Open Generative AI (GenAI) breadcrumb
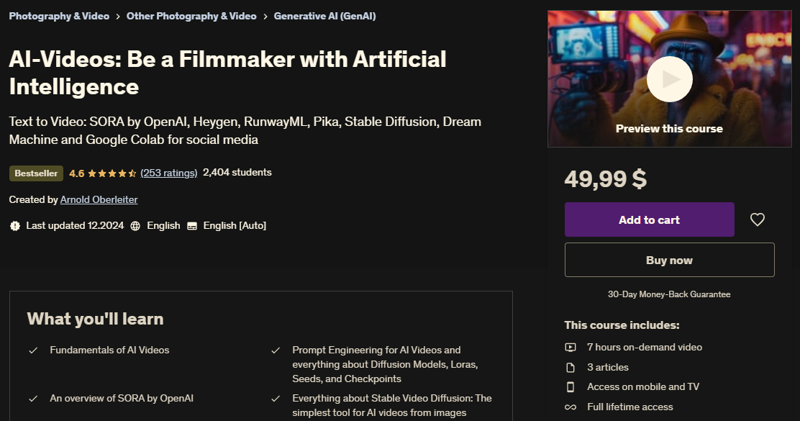Image resolution: width=800 pixels, height=421 pixels. coord(324,16)
